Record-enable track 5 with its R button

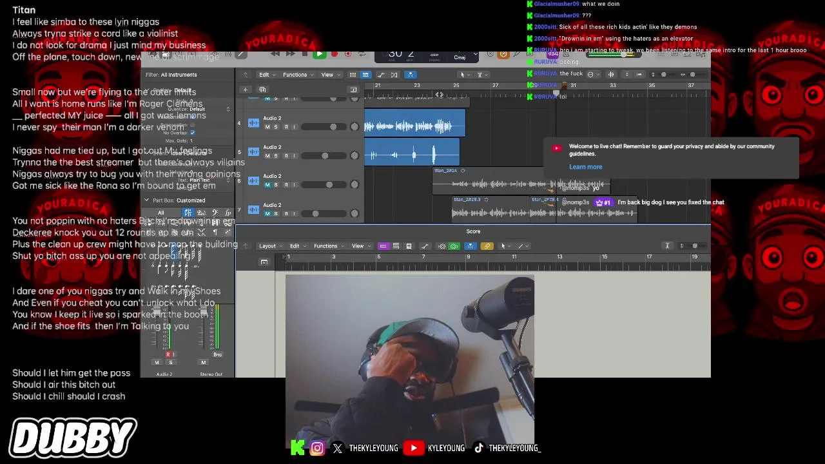[286, 156]
